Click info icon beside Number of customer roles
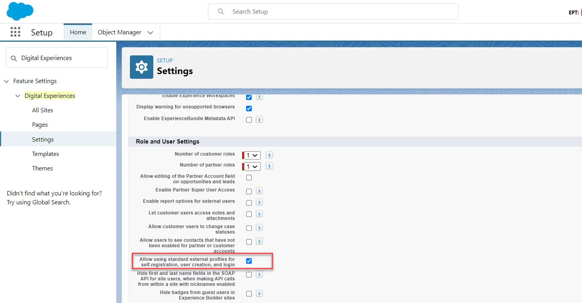Screen dimensions: 582x303 tap(269, 155)
